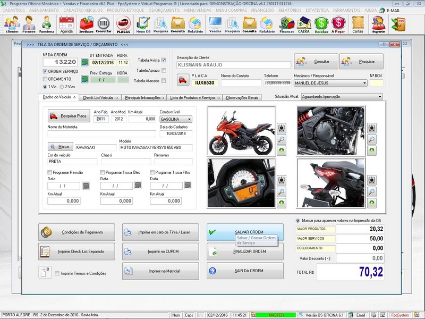The width and height of the screenshot is (425, 319).
Task: Select the 2 Vias radio button
Action: [x=62, y=86]
